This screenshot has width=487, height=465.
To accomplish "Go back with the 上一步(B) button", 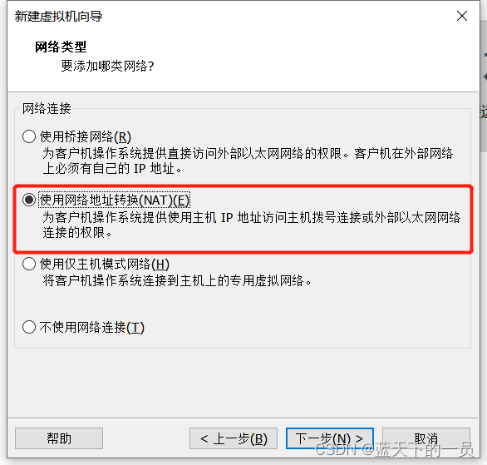I will click(x=234, y=438).
